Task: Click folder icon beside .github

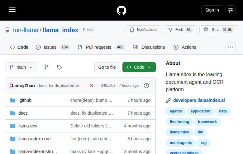Action: click(x=13, y=100)
